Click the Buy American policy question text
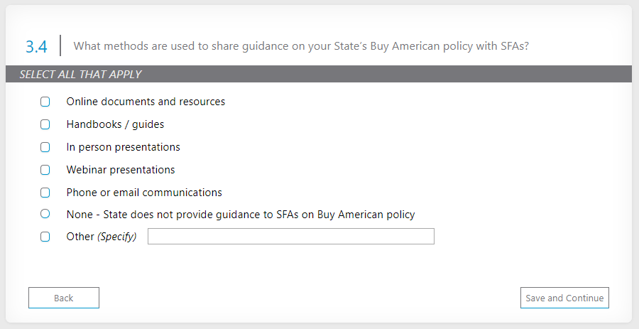Viewport: 639px width, 329px height. click(301, 46)
